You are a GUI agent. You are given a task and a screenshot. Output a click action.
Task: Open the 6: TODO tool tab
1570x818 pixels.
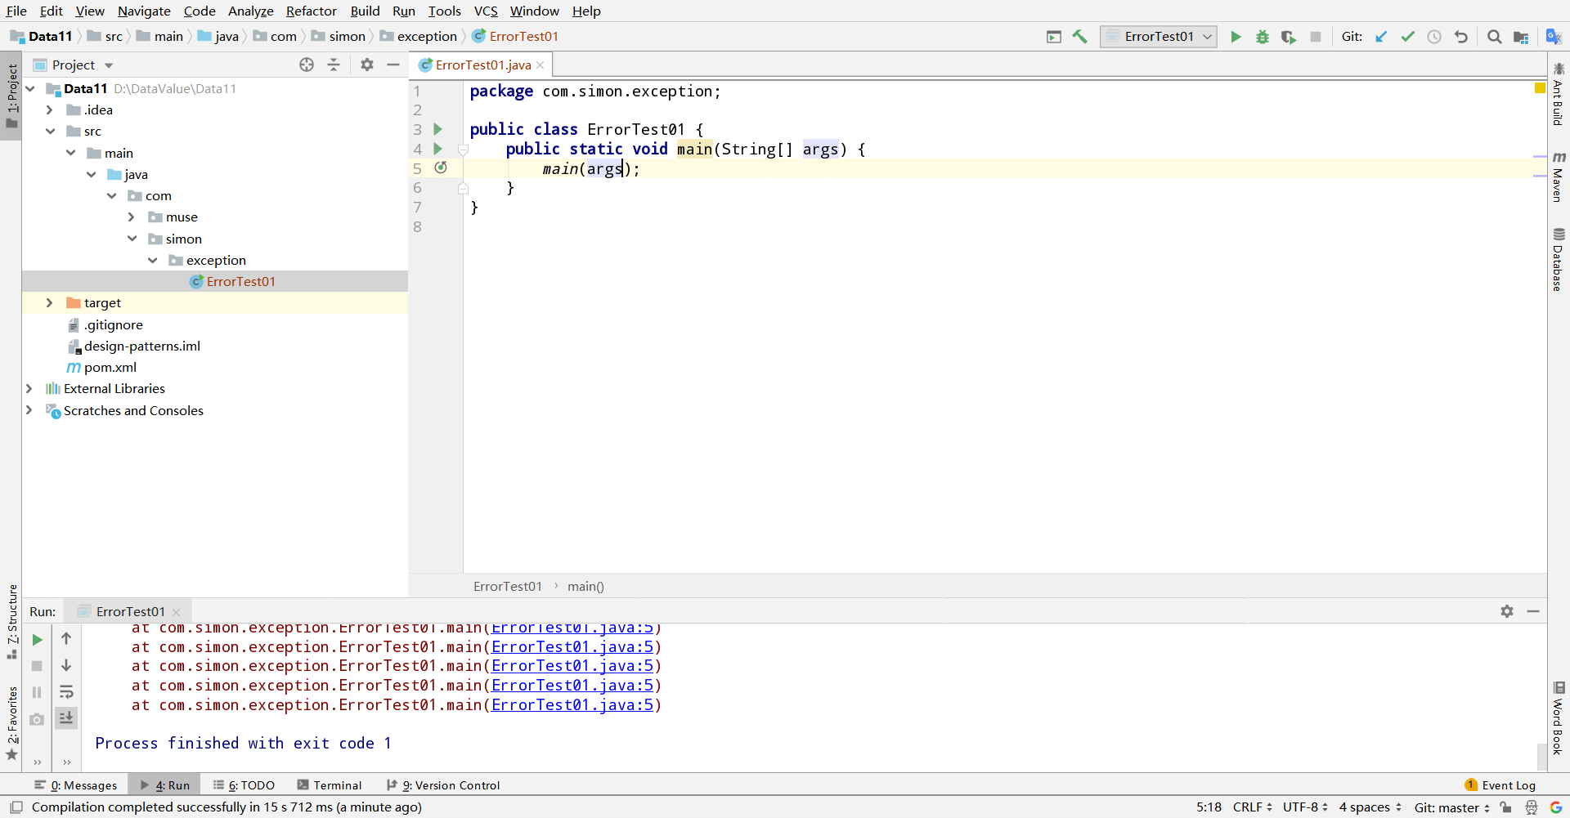tap(244, 785)
